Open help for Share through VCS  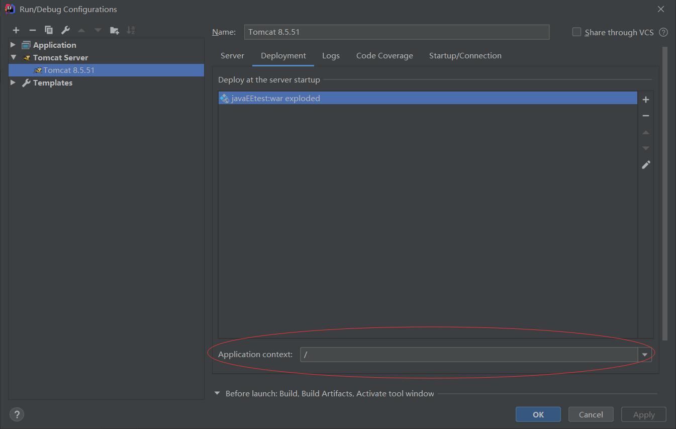[x=663, y=32]
